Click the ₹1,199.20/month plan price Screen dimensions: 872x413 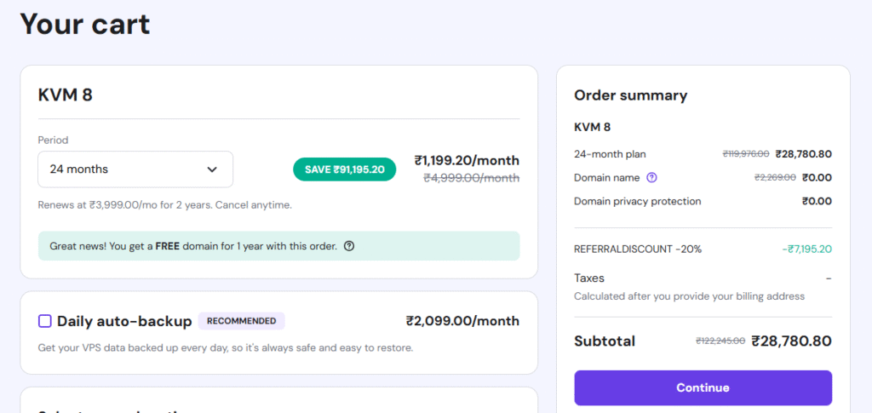[x=467, y=160]
